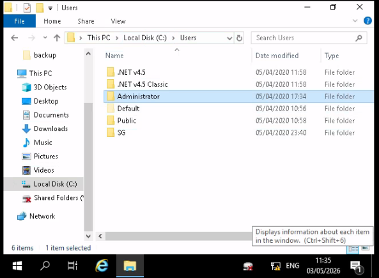Open the View ribbon tab

(x=118, y=21)
